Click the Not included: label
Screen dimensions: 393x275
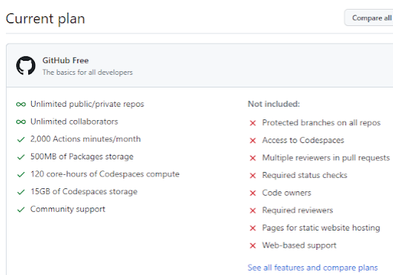(274, 104)
